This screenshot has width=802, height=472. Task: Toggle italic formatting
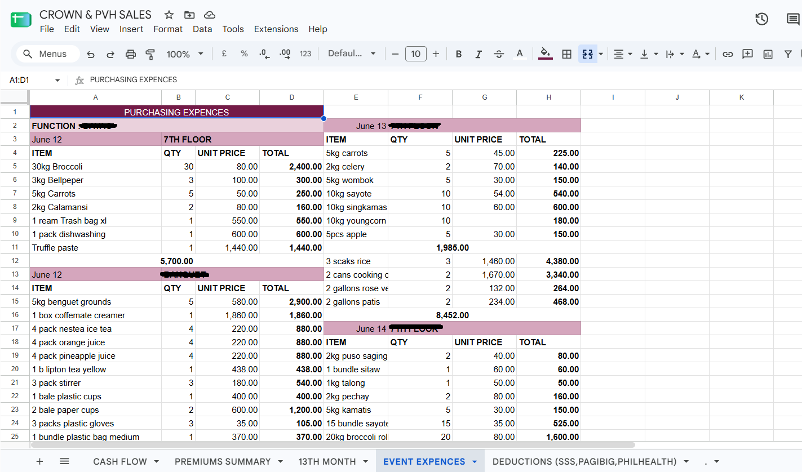coord(478,54)
